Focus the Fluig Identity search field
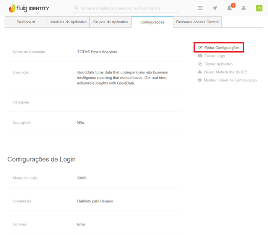Viewport: 268px width, 235px height. click(126, 8)
